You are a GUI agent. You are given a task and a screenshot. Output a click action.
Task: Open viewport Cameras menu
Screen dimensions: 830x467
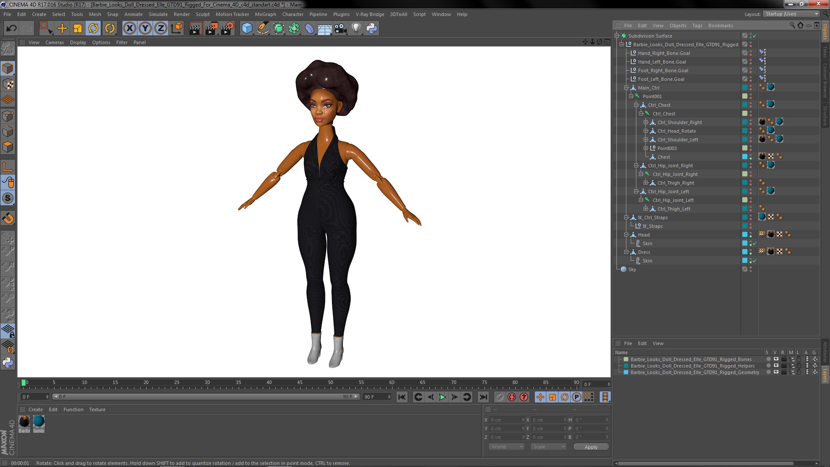[x=54, y=42]
